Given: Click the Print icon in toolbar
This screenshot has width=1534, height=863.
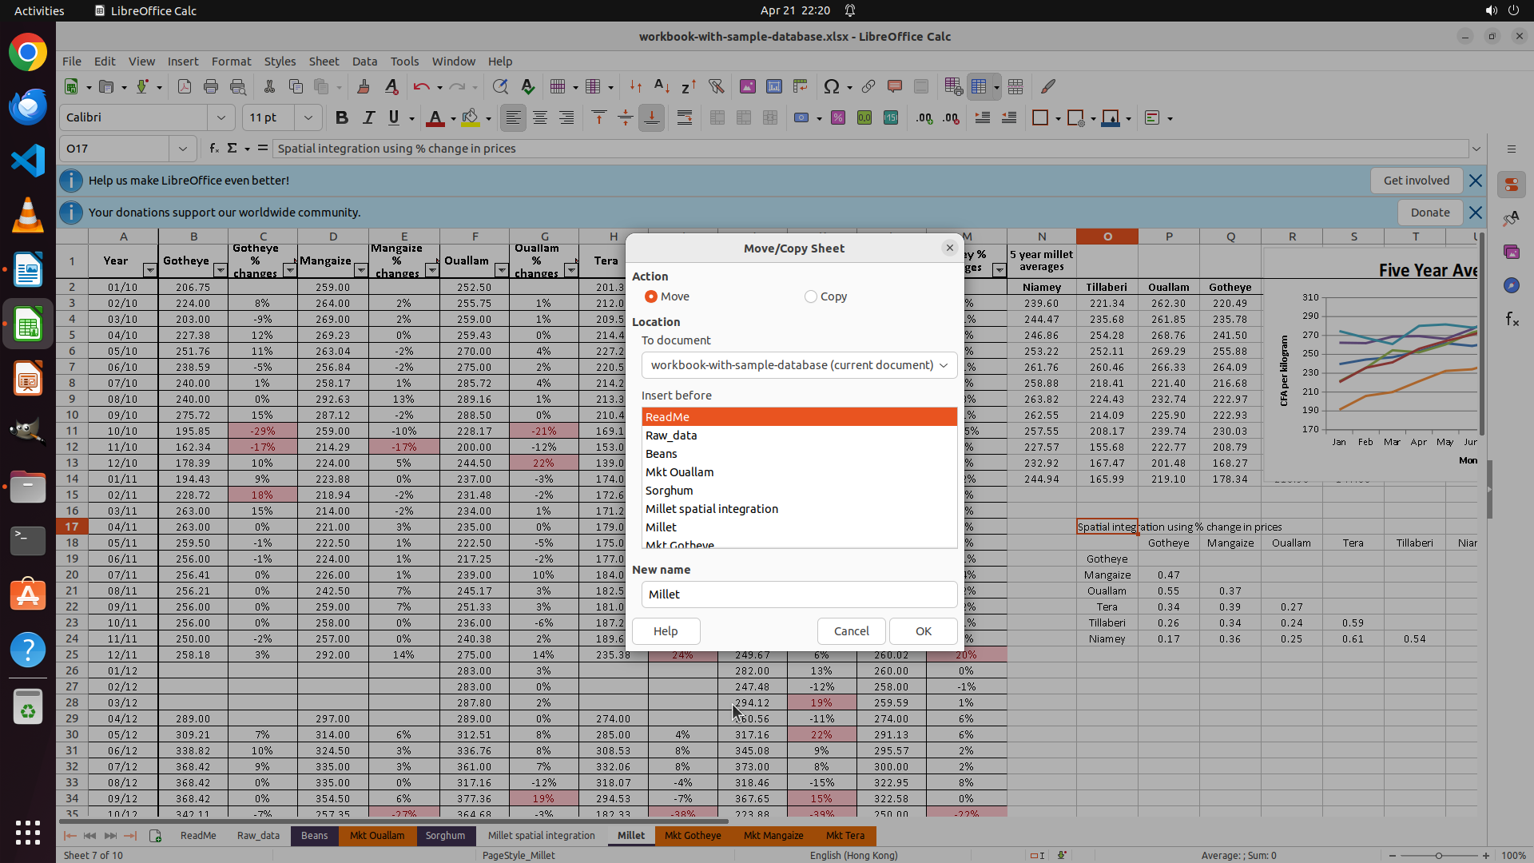Looking at the screenshot, I should (211, 86).
